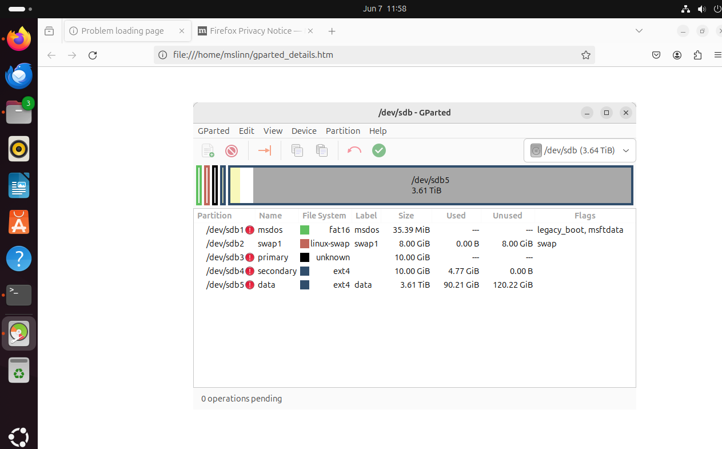Reload the current page
This screenshot has height=449, width=722.
tap(93, 55)
